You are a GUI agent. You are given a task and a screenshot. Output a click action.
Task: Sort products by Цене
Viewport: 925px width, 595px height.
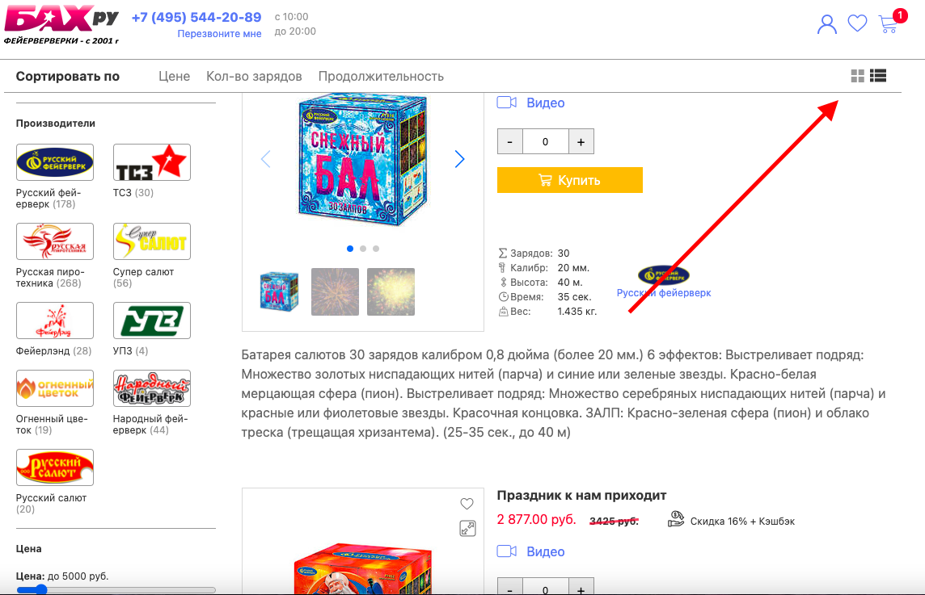point(174,76)
